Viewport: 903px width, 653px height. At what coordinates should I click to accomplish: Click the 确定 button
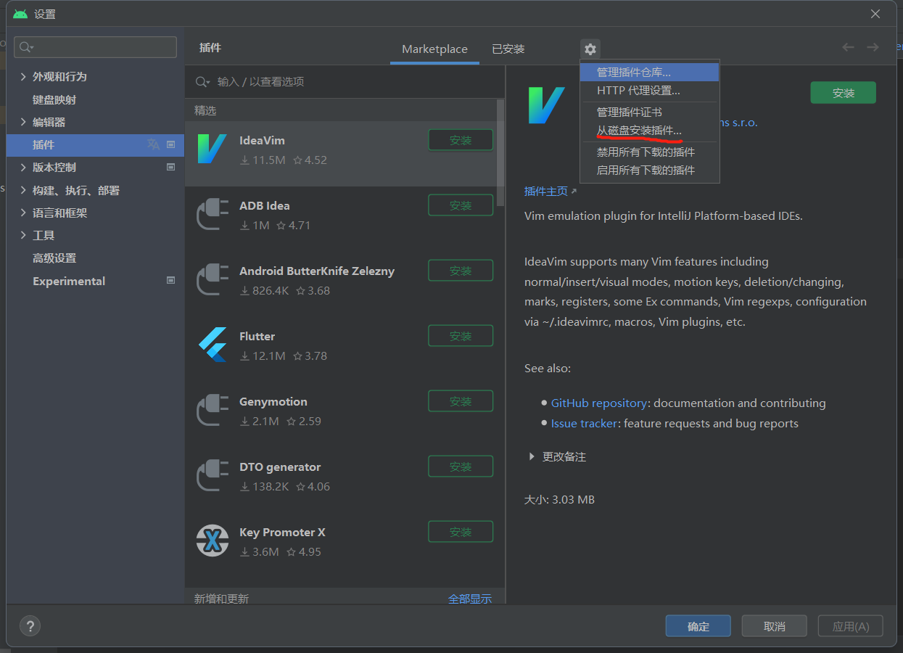[x=698, y=626]
